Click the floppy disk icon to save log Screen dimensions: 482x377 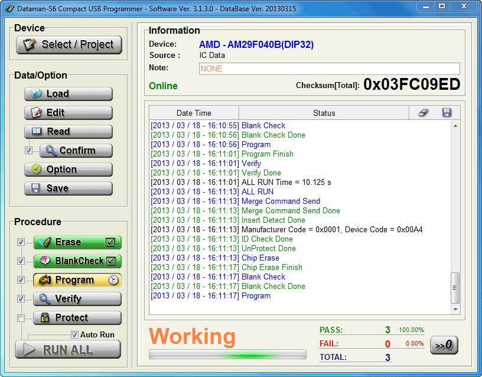[x=447, y=113]
